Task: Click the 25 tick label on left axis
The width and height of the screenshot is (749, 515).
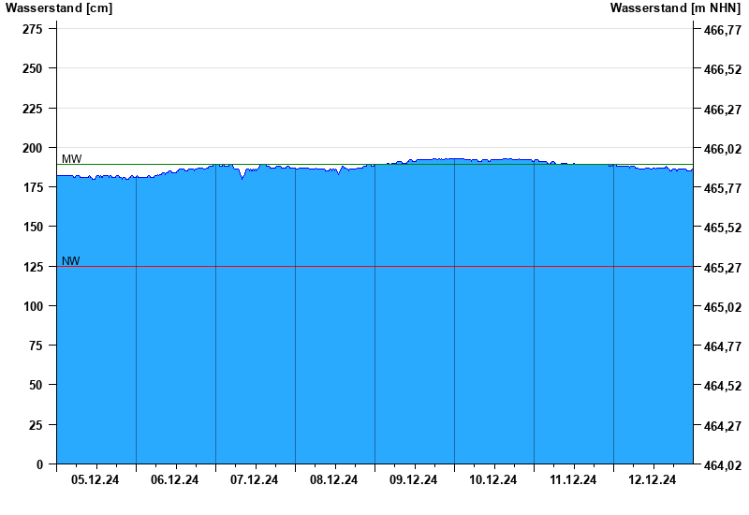Action: pyautogui.click(x=36, y=425)
